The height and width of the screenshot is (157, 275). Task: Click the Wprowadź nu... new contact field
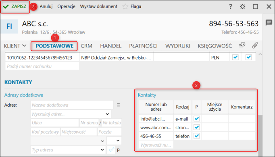click(156, 145)
